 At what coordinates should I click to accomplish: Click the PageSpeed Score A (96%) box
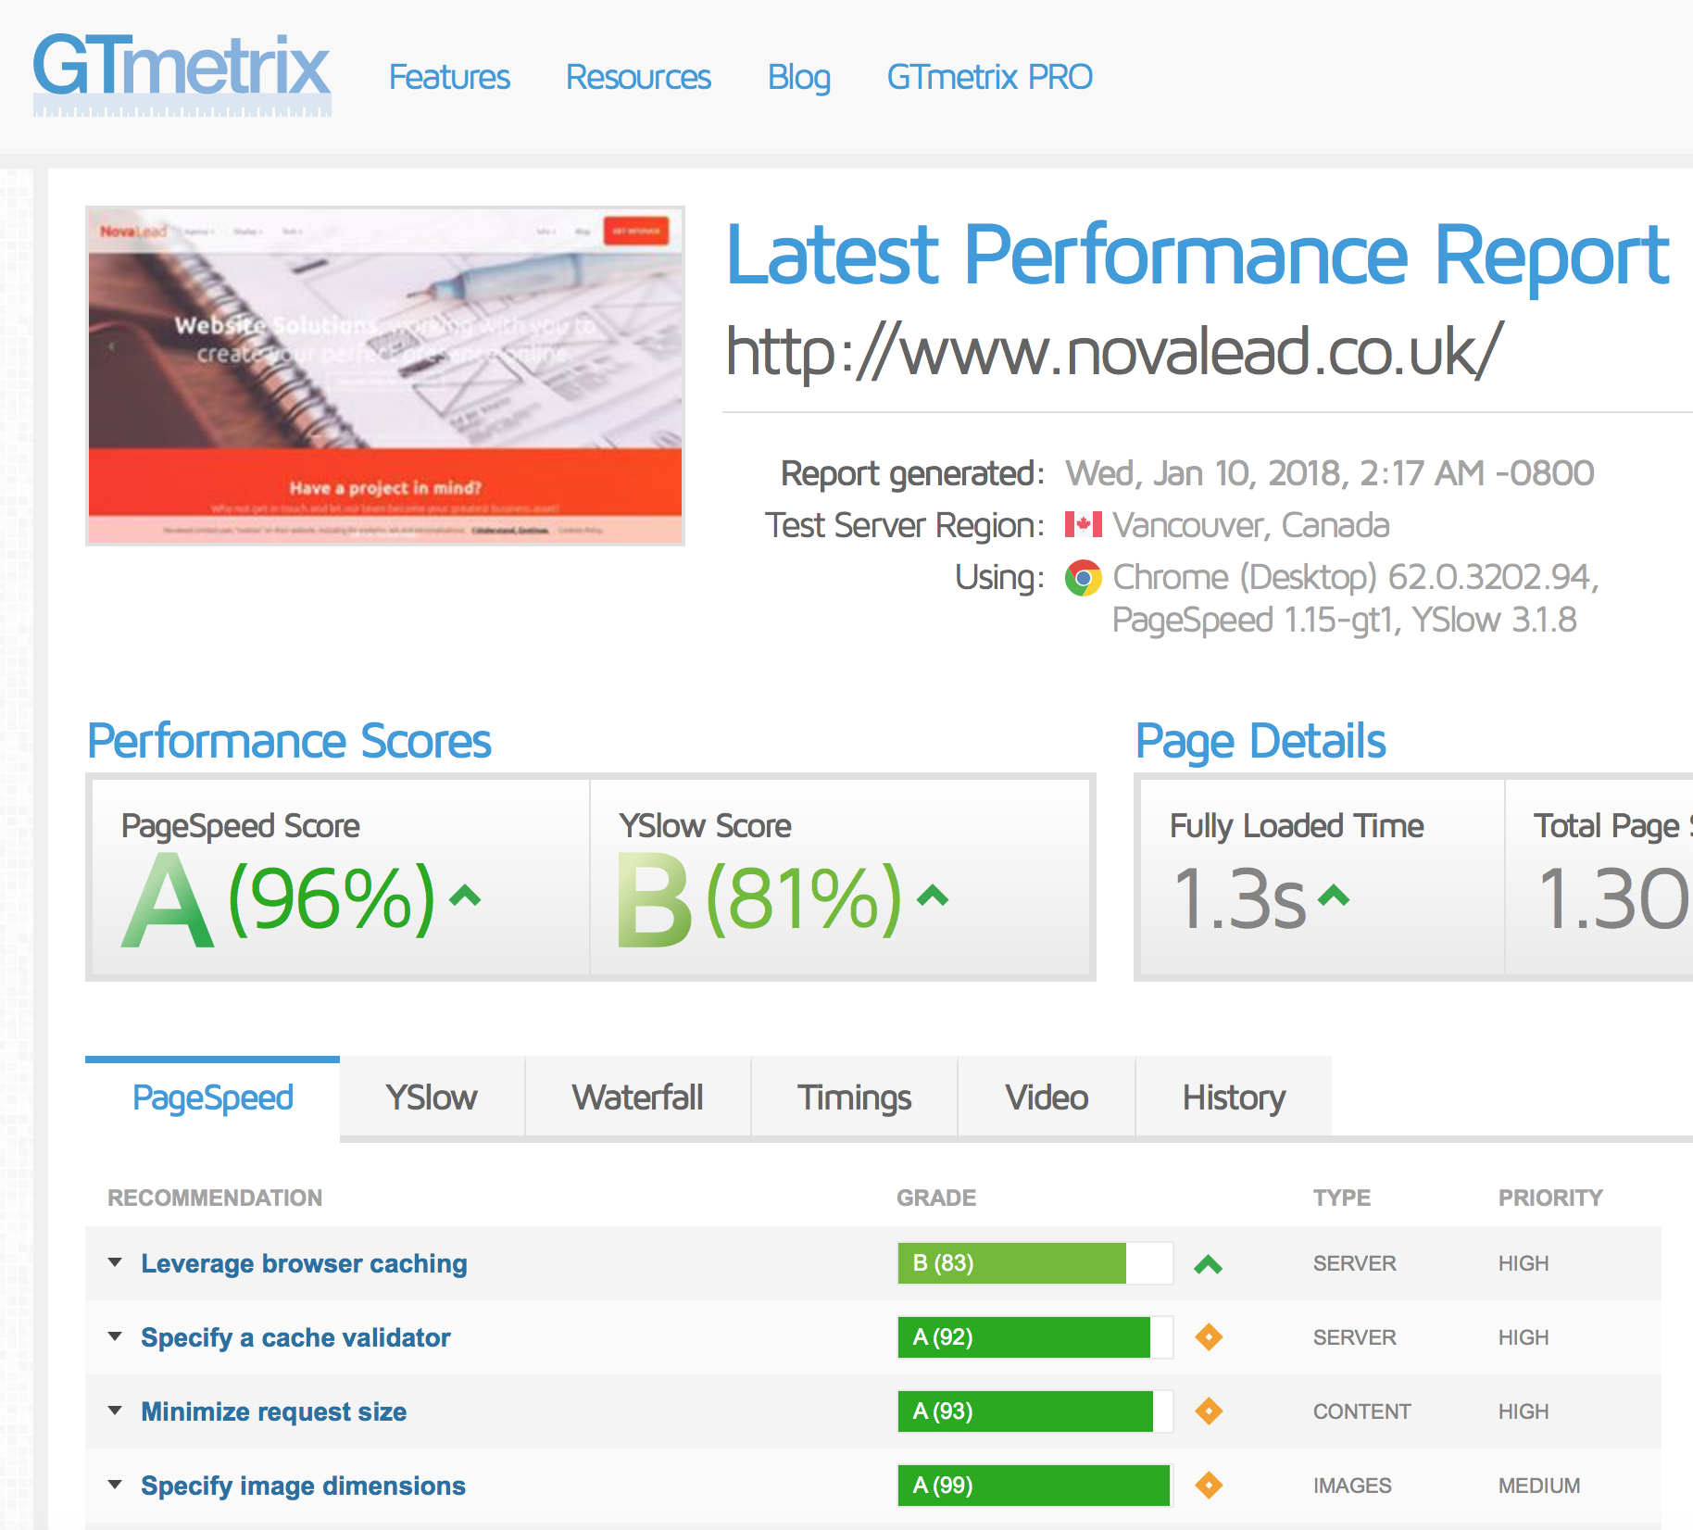[341, 878]
